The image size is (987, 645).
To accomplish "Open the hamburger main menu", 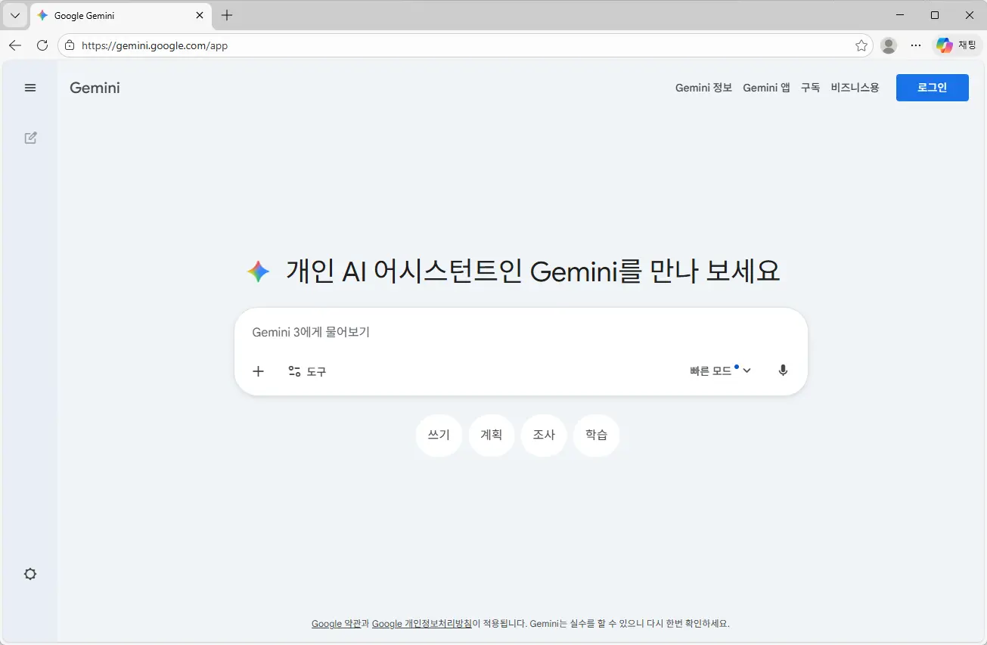I will 30,88.
